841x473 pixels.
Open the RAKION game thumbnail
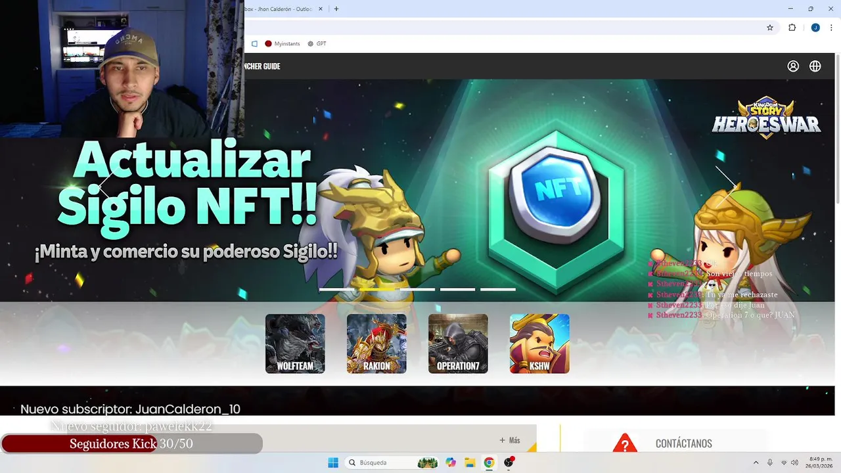coord(376,344)
